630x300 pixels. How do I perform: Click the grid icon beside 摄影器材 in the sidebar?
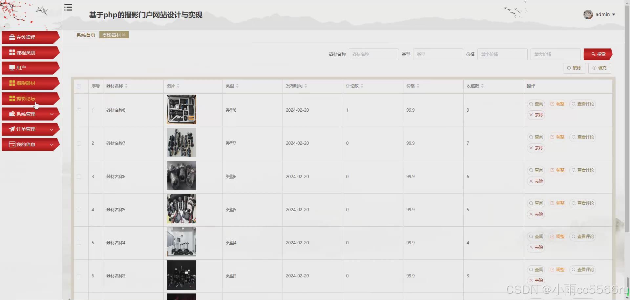point(12,83)
